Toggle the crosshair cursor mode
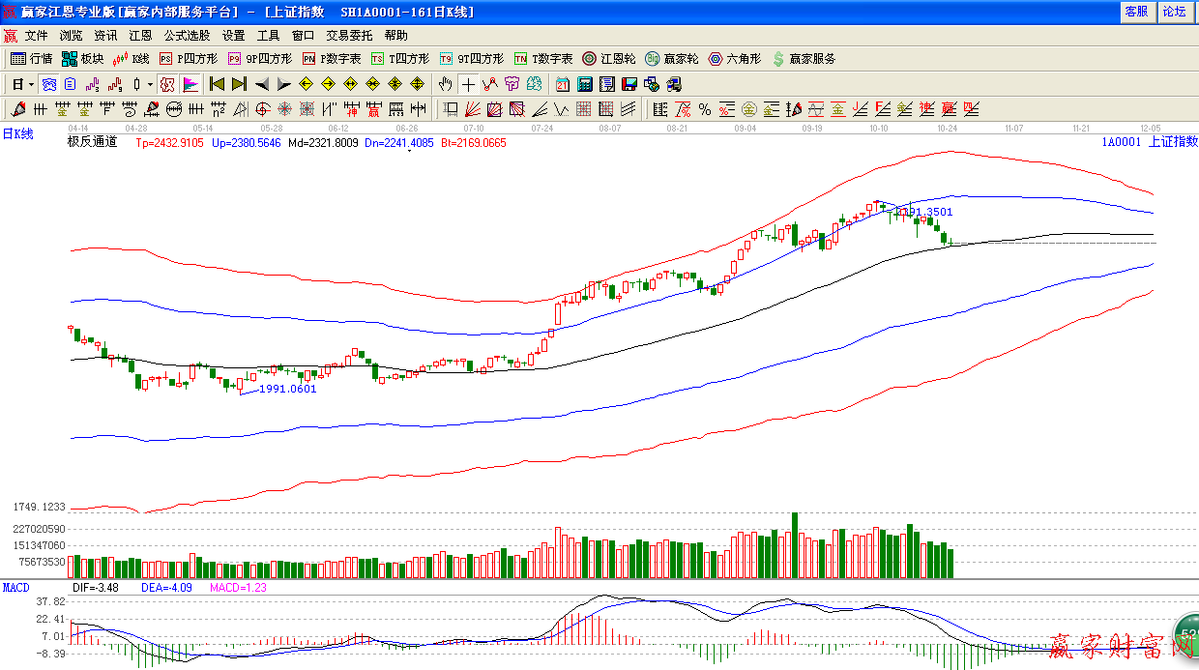The image size is (1199, 670). click(468, 84)
